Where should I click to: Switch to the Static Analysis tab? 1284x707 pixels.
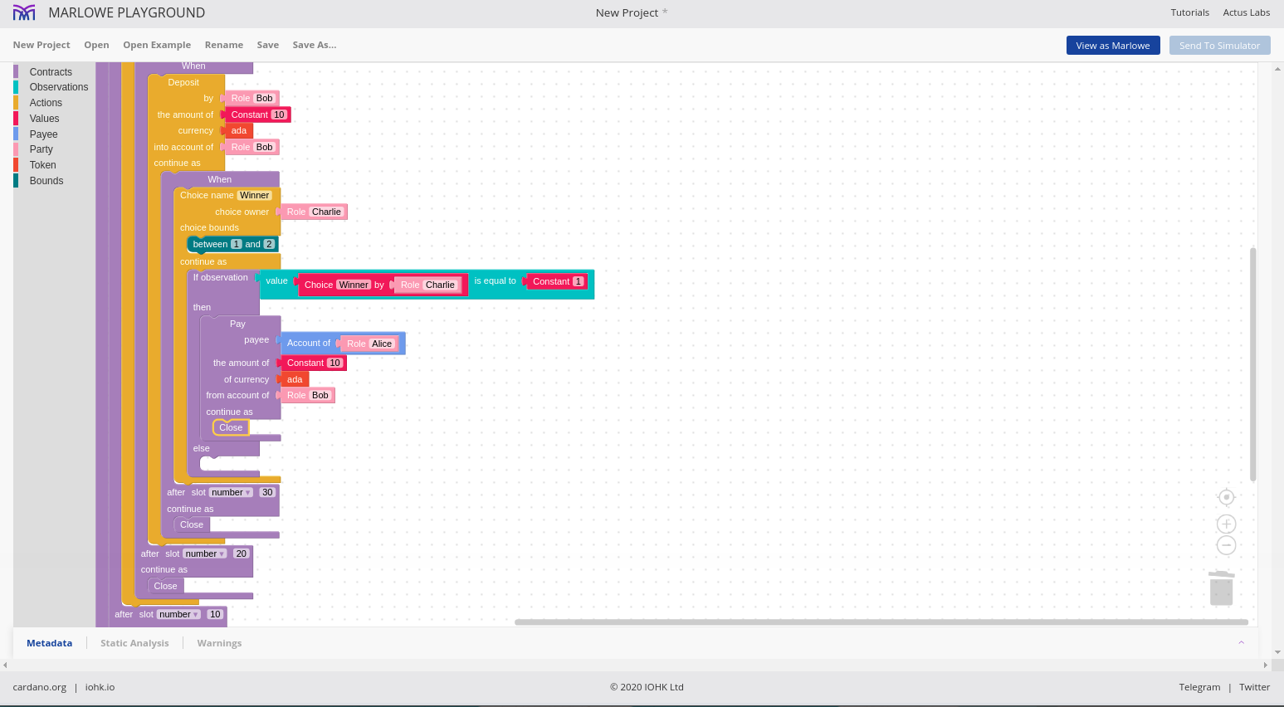click(x=134, y=643)
